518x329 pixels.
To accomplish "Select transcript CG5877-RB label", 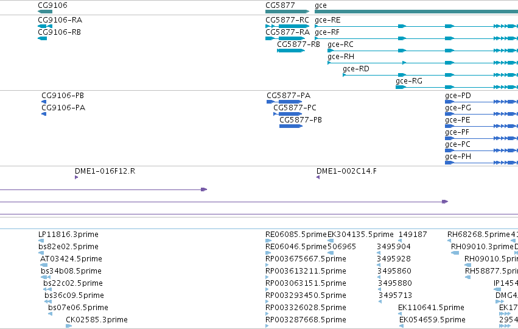I will 299,44.
